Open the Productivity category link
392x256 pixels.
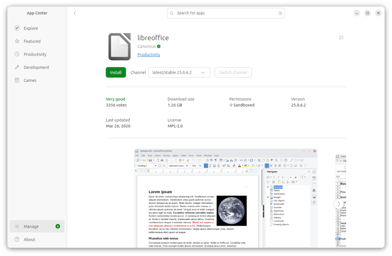pyautogui.click(x=148, y=55)
